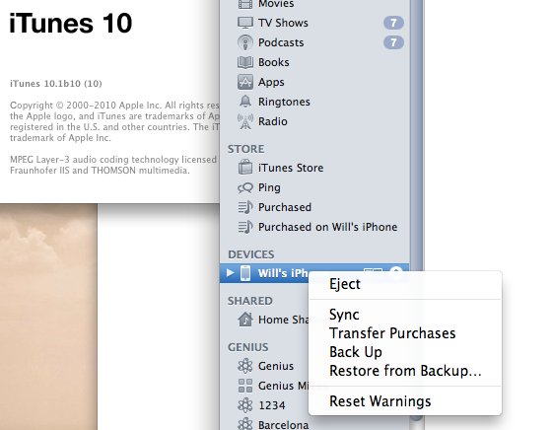Click the Radio tower icon
The image size is (553, 430).
click(x=245, y=121)
